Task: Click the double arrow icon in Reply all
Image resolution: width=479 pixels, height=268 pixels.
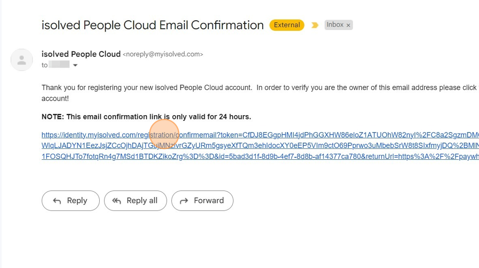Action: coord(116,201)
